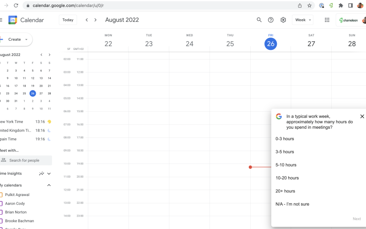Screen dimensions: 366x229
Task: Toggle the Pulkit Agrawal calendar checkbox
Action: pos(1,195)
